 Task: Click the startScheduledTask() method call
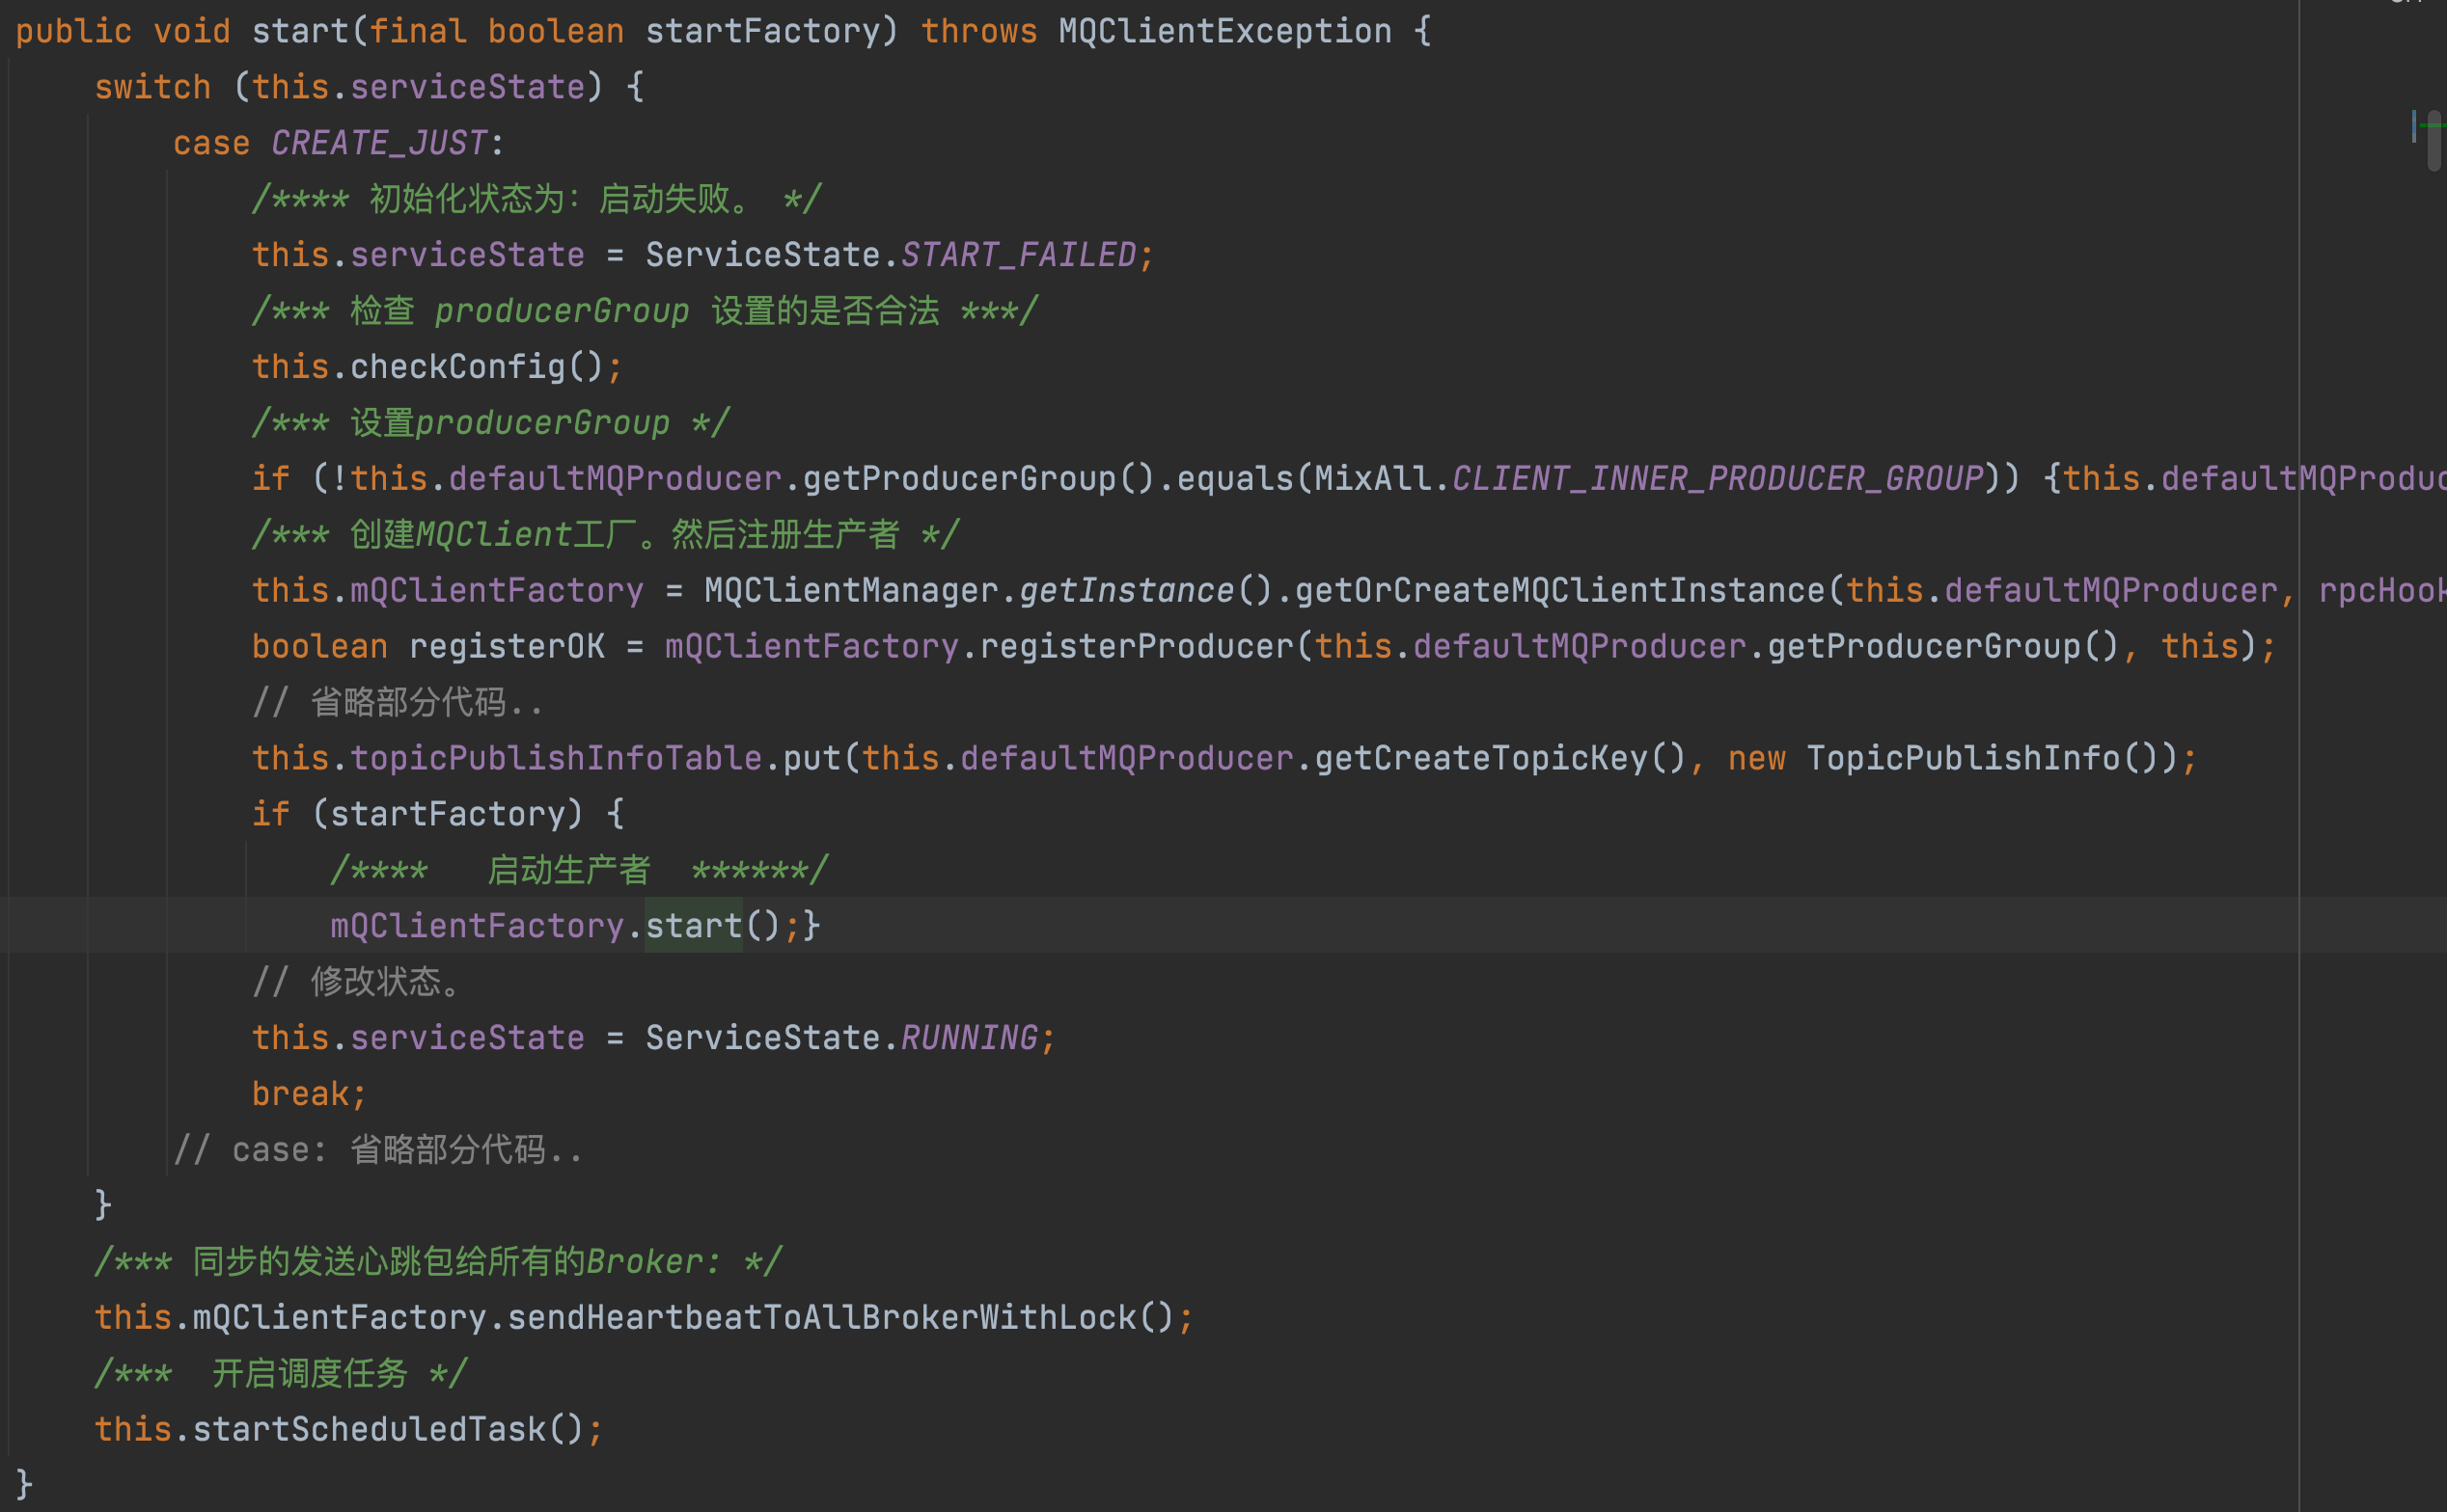click(369, 1429)
